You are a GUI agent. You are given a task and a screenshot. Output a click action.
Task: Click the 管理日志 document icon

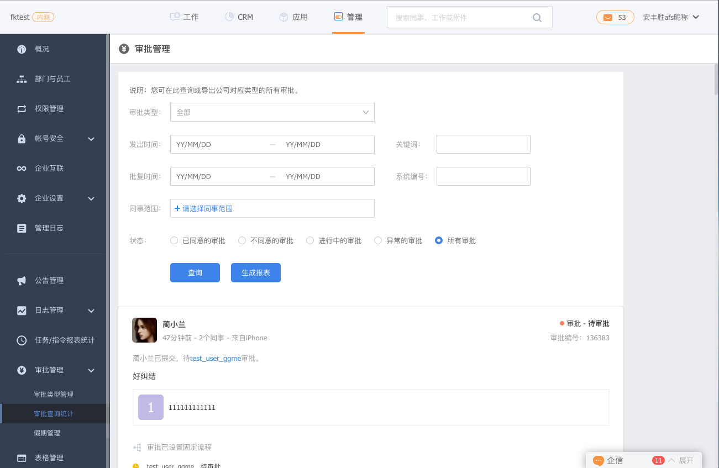click(x=22, y=228)
